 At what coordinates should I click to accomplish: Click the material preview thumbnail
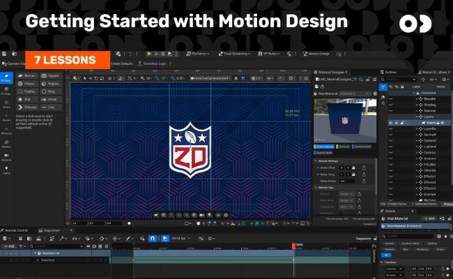click(345, 121)
